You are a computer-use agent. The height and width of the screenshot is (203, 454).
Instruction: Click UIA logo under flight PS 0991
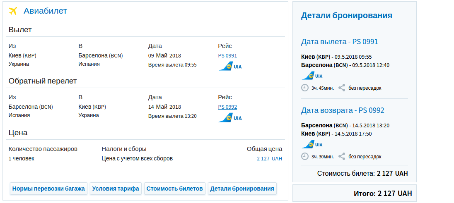230,66
